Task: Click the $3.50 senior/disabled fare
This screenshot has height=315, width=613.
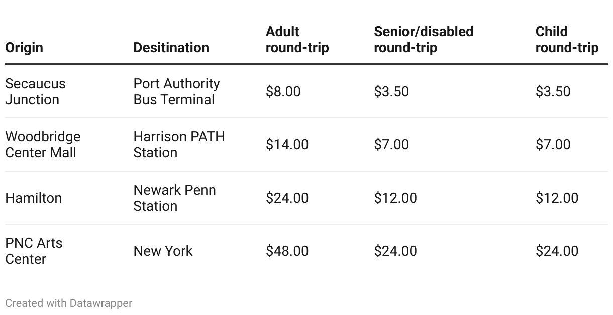Action: point(391,92)
